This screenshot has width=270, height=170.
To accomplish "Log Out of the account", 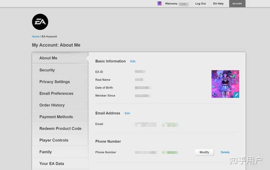I will click(200, 4).
